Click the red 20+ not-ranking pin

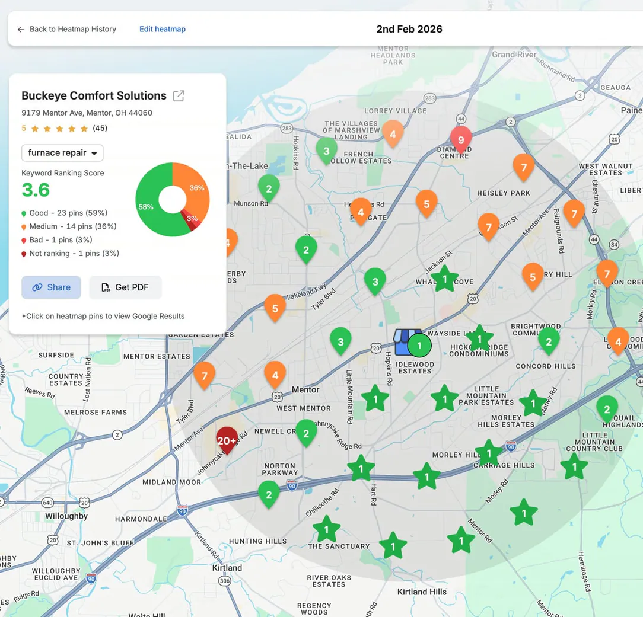click(x=227, y=440)
